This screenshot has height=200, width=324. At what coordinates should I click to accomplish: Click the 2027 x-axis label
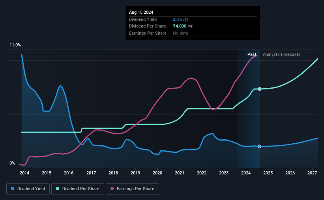point(312,173)
